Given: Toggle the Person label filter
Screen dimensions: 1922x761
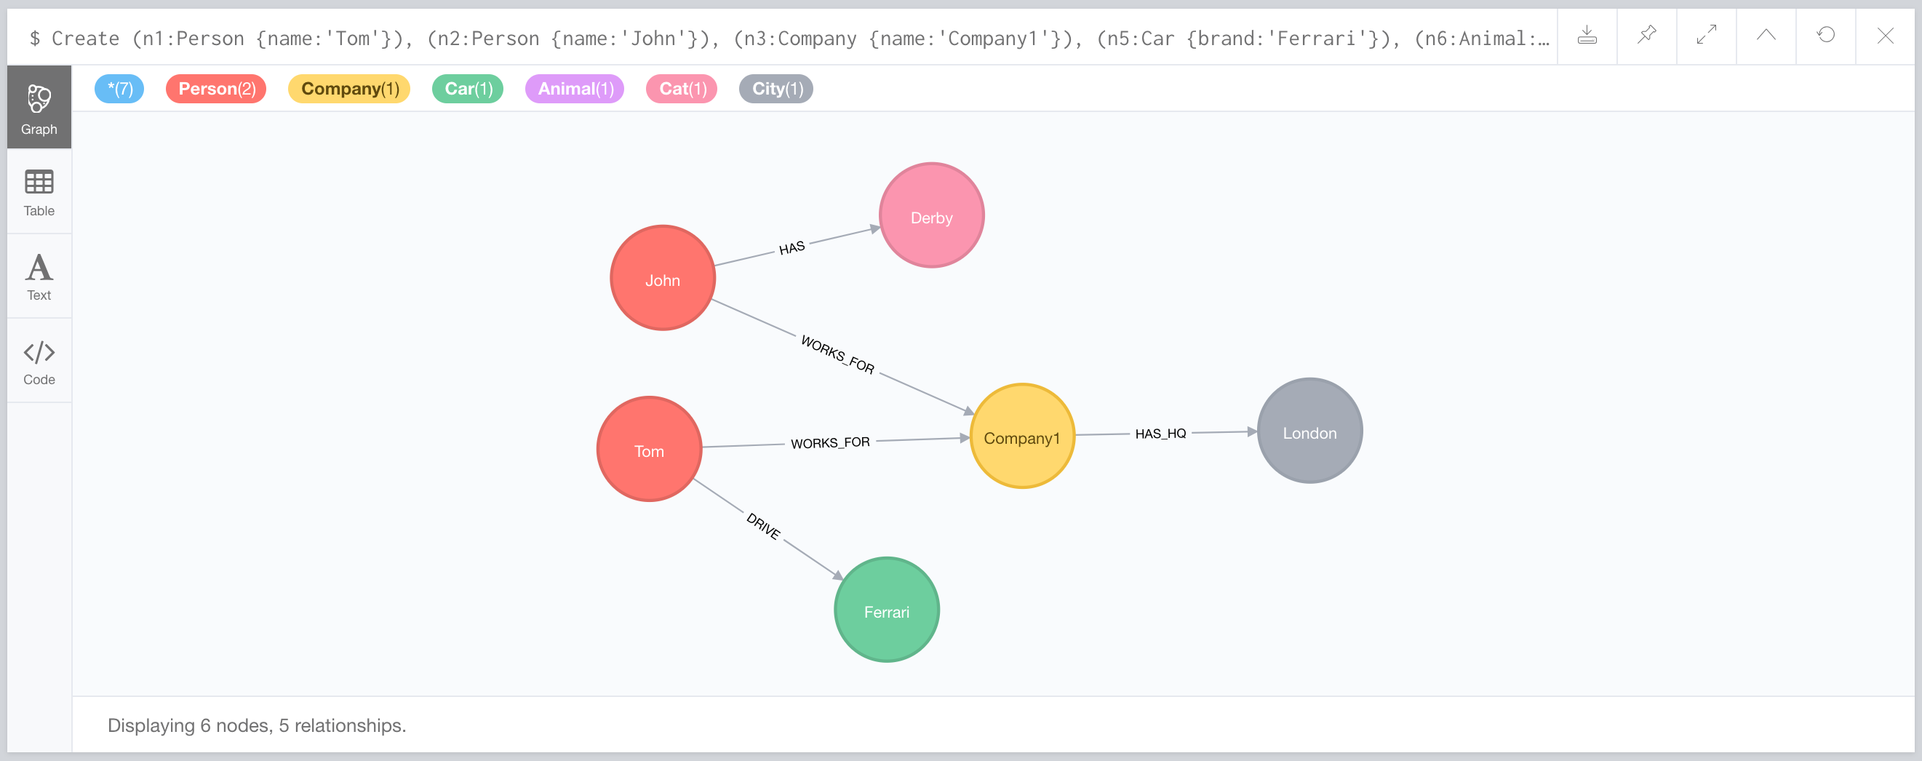Looking at the screenshot, I should click(215, 88).
